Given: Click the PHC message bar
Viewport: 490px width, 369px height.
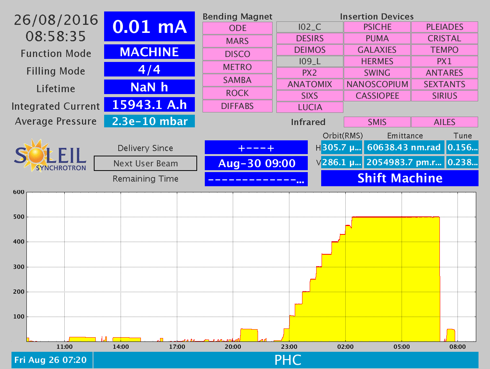Looking at the screenshot, I should (286, 360).
